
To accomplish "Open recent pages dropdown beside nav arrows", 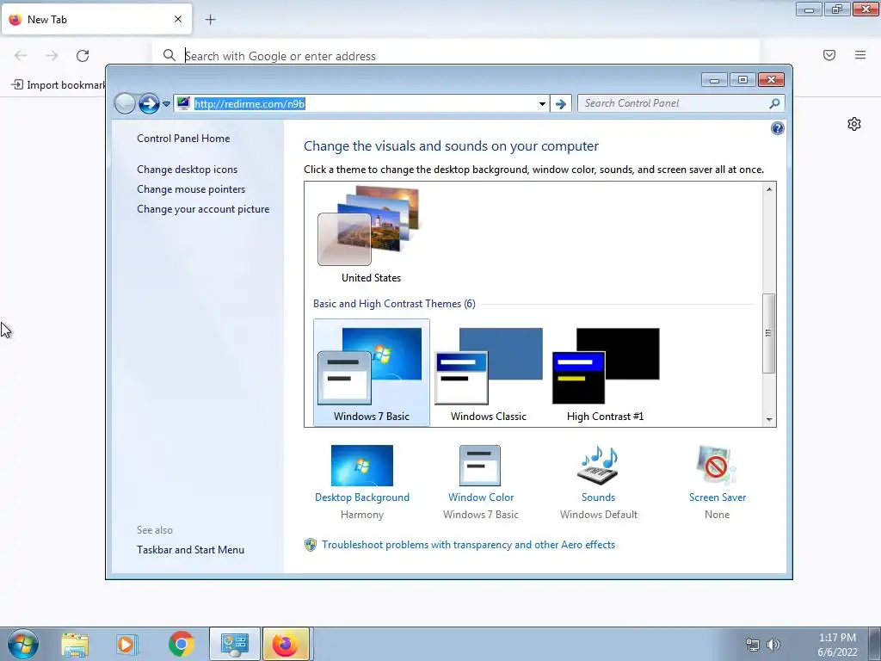I will 166,104.
